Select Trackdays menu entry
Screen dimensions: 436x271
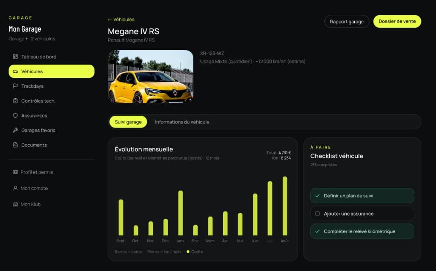[52, 86]
